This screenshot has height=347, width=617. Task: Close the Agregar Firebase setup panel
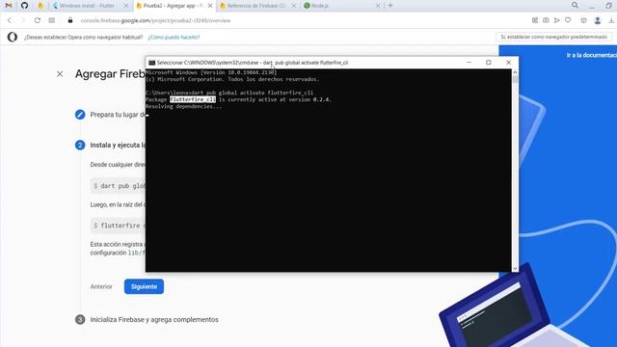[x=60, y=73]
